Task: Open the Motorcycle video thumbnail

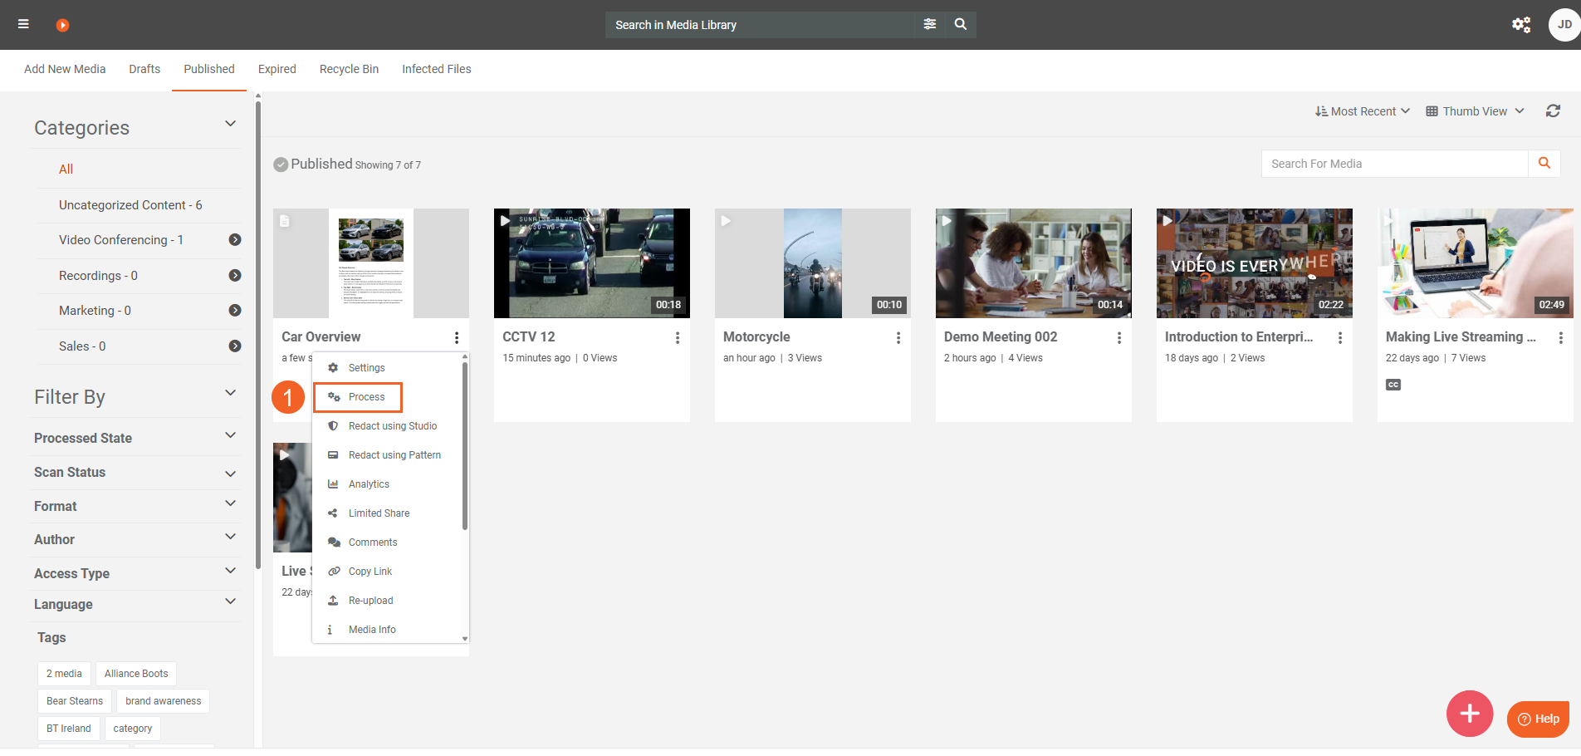Action: (812, 263)
